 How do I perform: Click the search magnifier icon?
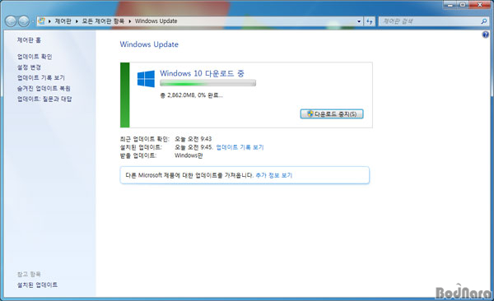(x=484, y=21)
